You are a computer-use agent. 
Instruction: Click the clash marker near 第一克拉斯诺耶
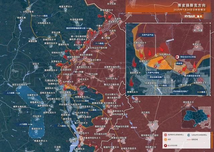[89, 31]
